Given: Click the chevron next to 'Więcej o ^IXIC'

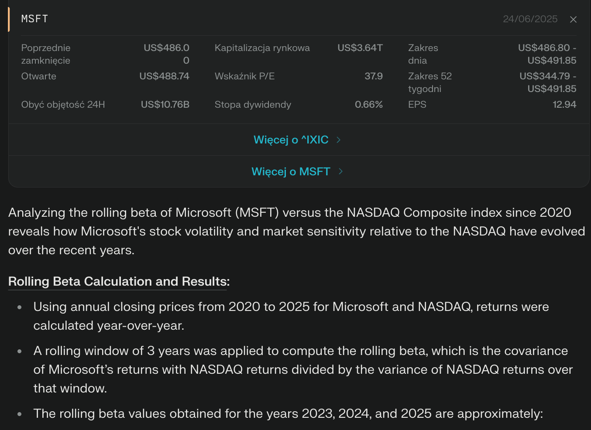Looking at the screenshot, I should [x=338, y=140].
